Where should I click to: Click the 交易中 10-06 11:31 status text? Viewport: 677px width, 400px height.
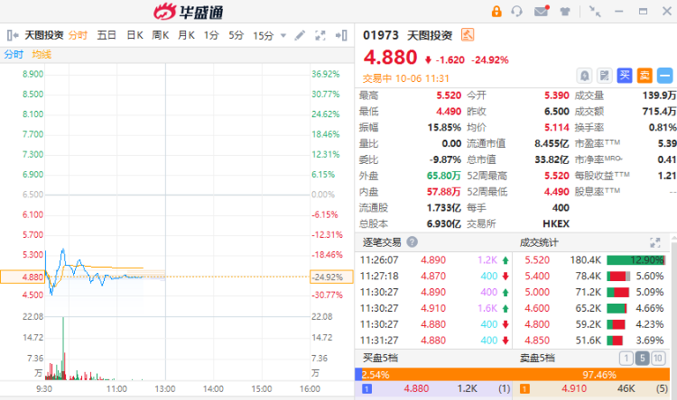pyautogui.click(x=406, y=78)
